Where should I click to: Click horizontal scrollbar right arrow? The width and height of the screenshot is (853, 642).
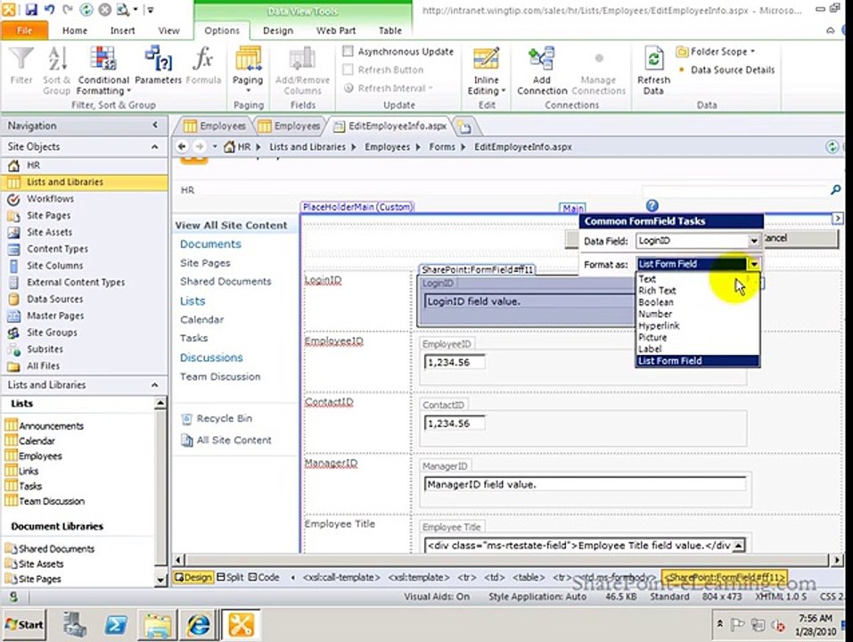pos(837,560)
